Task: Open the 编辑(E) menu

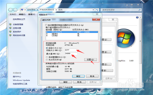Action: (x=22, y=14)
